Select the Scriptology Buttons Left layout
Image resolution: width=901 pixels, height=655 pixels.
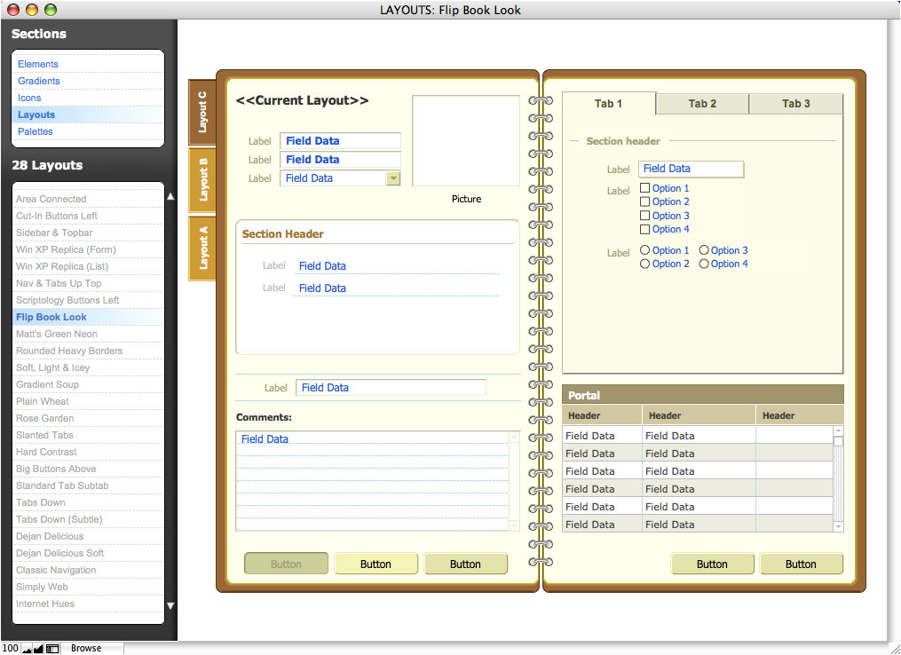[88, 300]
